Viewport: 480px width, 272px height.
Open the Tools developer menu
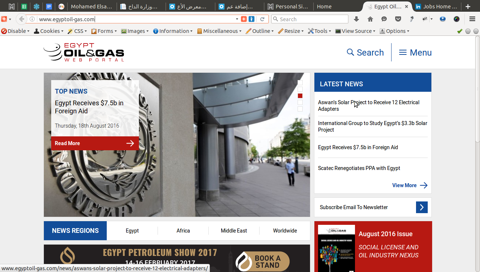320,31
